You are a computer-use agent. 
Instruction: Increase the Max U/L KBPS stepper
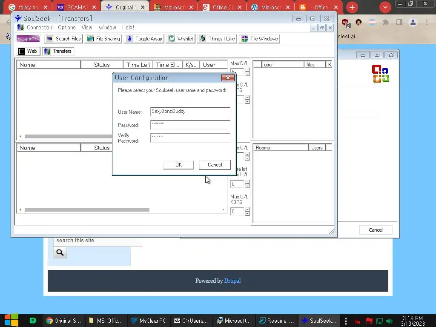(247, 209)
